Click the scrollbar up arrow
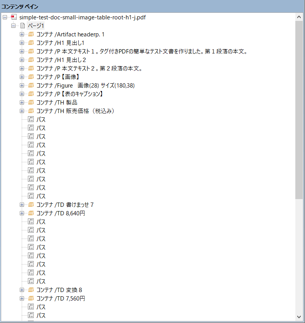Image resolution: width=305 pixels, height=323 pixels. (x=299, y=17)
